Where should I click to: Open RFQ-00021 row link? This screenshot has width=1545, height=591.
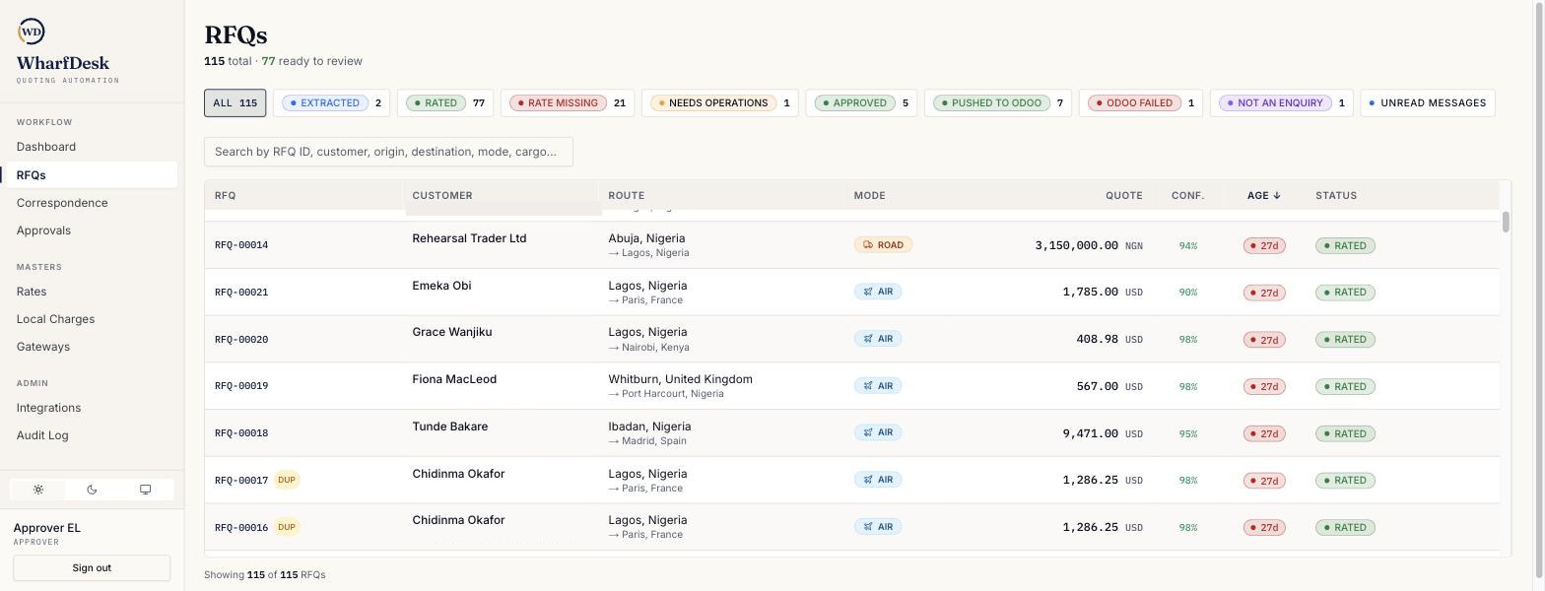click(x=241, y=293)
